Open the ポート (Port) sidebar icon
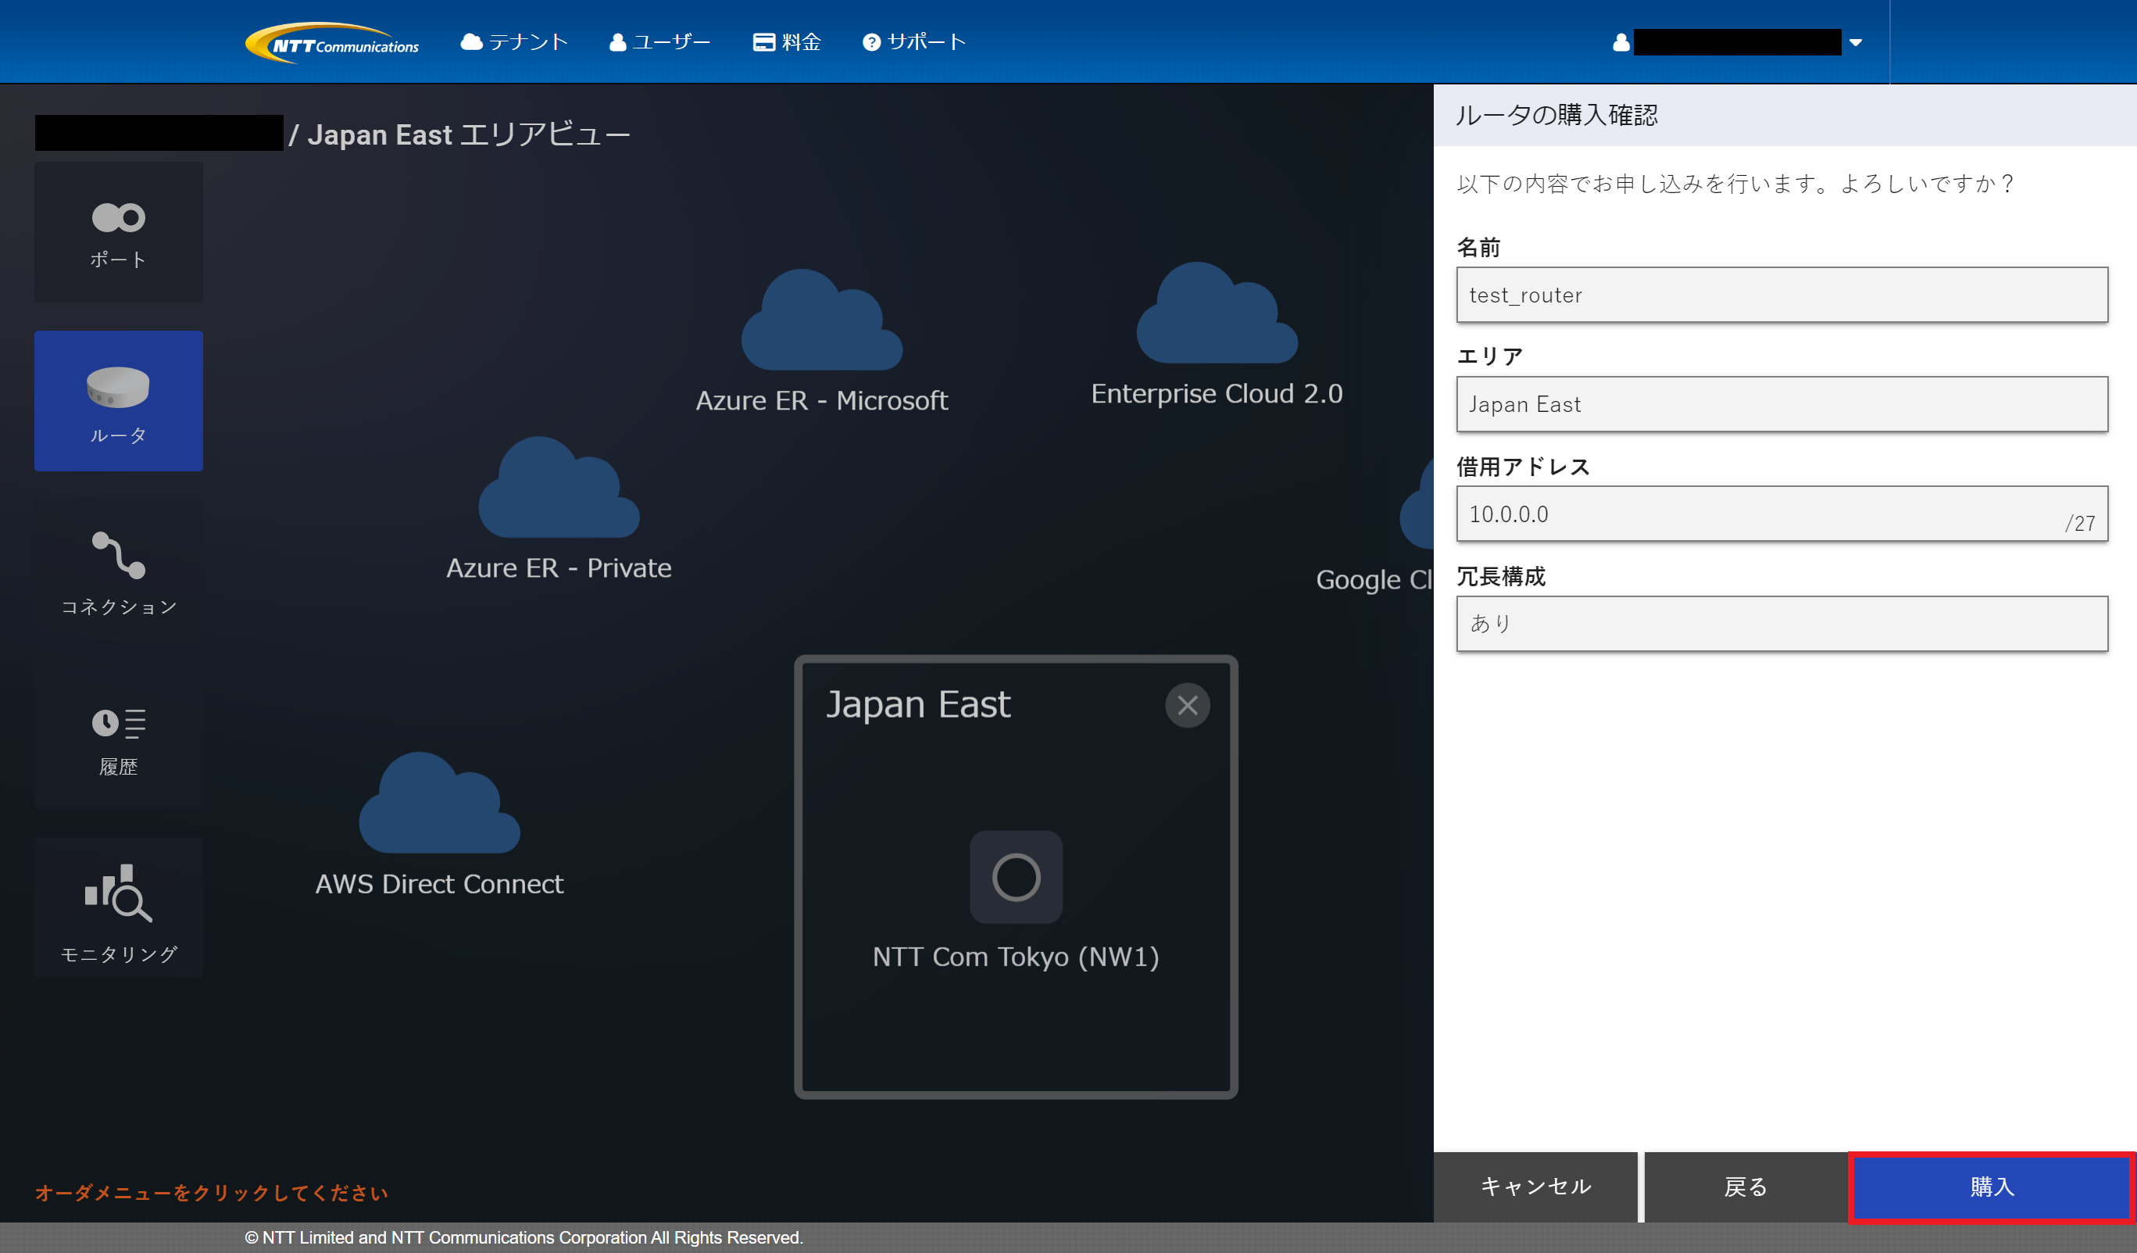 coord(118,231)
